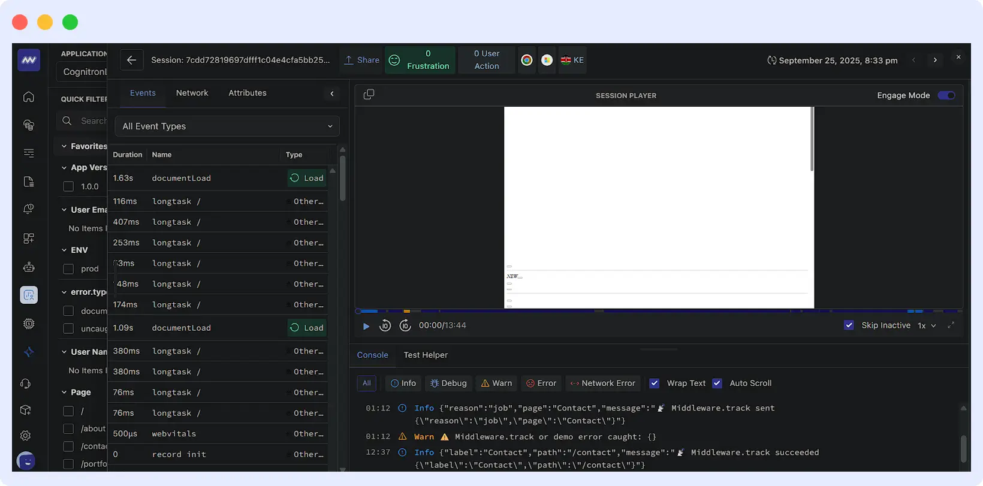Collapse the ENV filter section
This screenshot has width=983, height=486.
(x=64, y=250)
